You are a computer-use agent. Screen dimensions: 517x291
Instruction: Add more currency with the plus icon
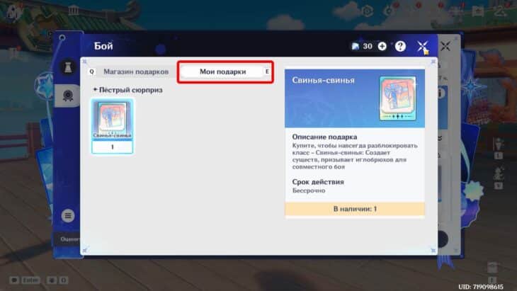point(382,47)
